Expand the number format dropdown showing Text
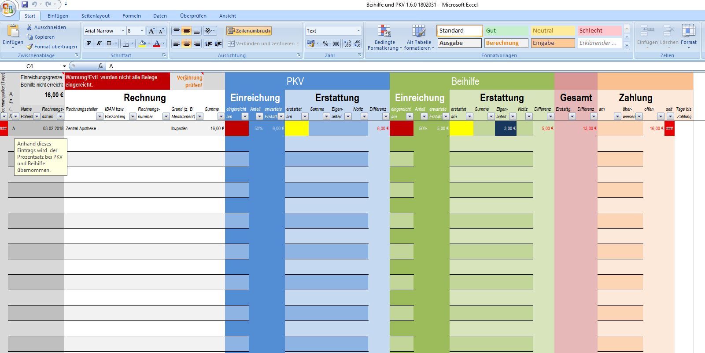This screenshot has height=353, width=705. click(358, 31)
